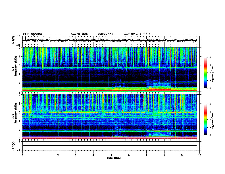The height and width of the screenshot is (174, 225).
Task: Click time axis tick label "3"
Action: tap(76, 155)
